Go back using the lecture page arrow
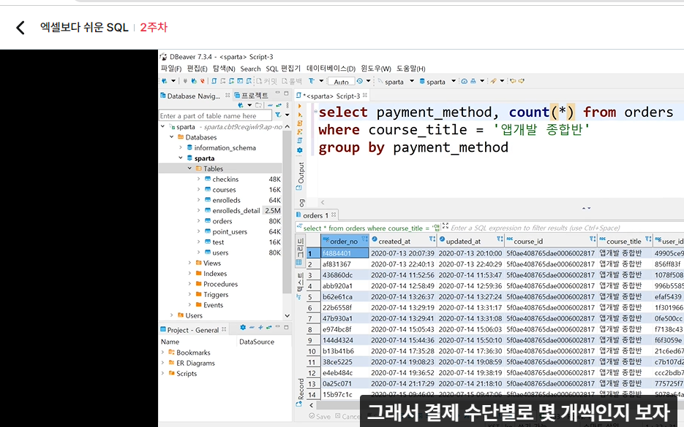This screenshot has height=427, width=684. [20, 28]
